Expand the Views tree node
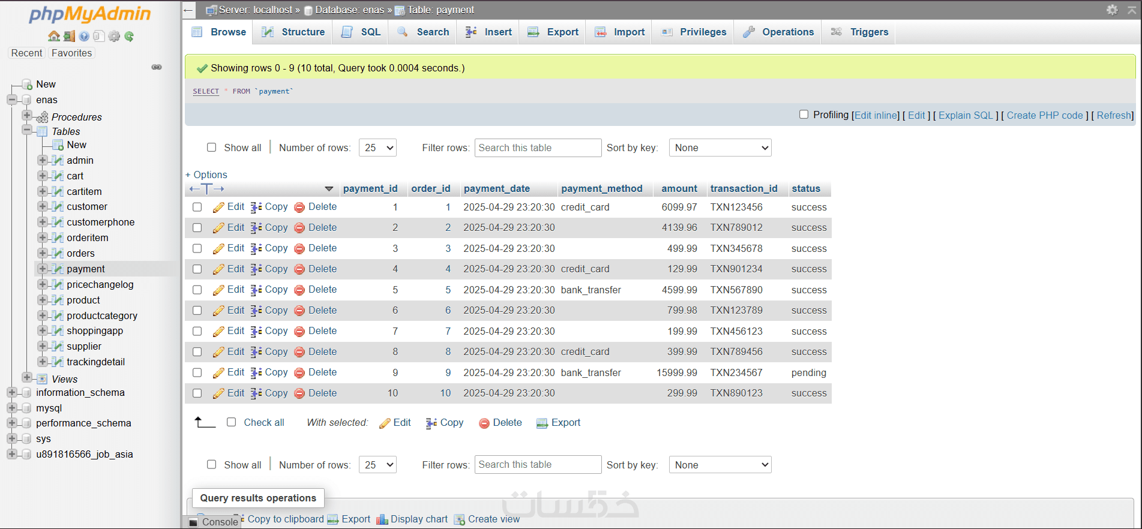Screen dimensions: 1142x529 (27, 377)
